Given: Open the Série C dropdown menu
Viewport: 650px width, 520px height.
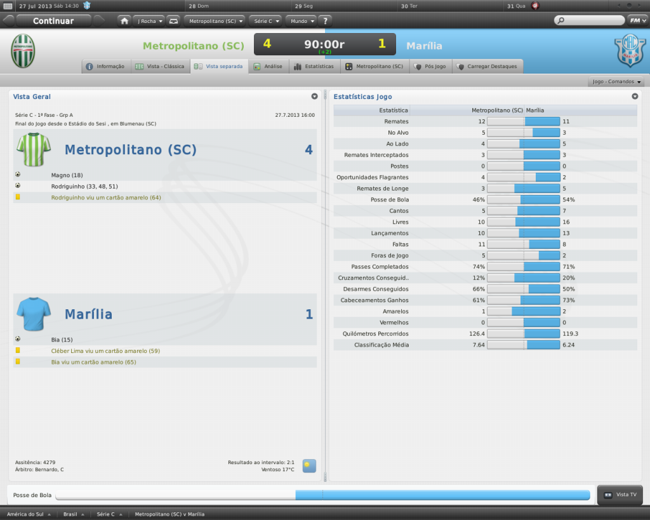Looking at the screenshot, I should (x=265, y=20).
